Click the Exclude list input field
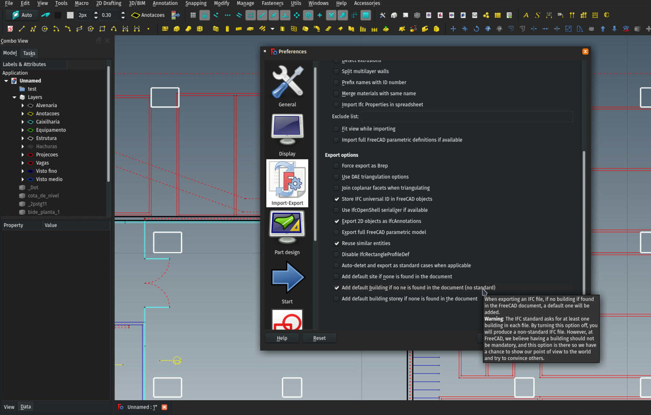 coord(467,117)
